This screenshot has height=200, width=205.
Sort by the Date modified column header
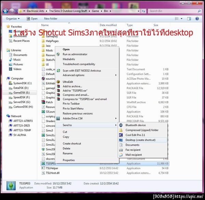pyautogui.click(x=108, y=25)
